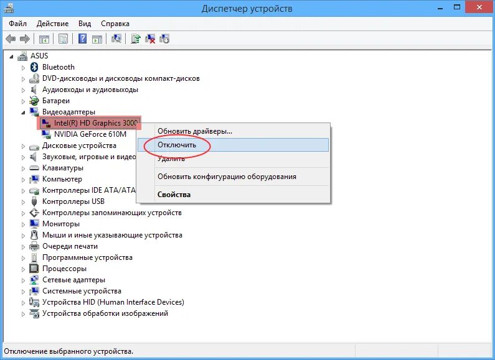This screenshot has width=495, height=360.
Task: Click the Контроллеры IDE ATA/ATAPI icon
Action: 34,190
